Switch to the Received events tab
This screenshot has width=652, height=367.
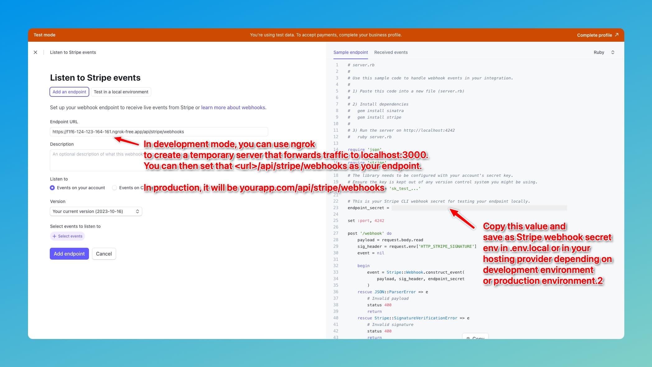(391, 52)
